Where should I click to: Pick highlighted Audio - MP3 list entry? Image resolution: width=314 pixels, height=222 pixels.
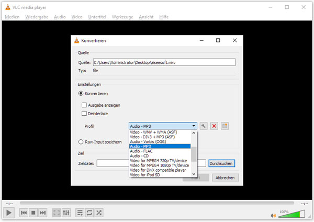(160, 146)
